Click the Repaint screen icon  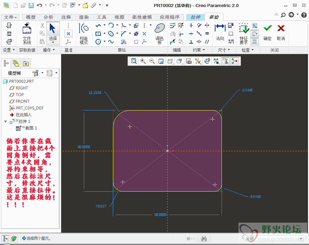point(161,61)
